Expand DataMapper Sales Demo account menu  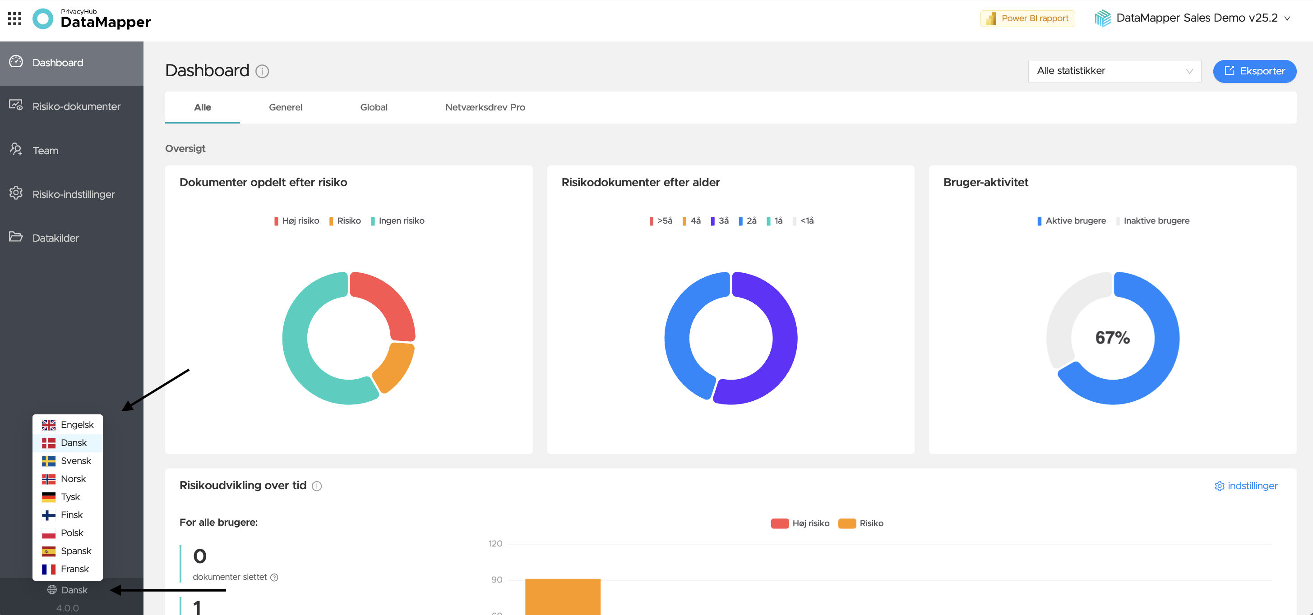tap(1193, 18)
